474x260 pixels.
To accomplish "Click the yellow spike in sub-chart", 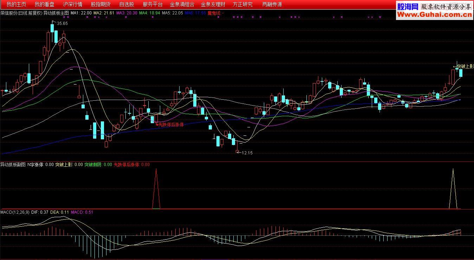I will pos(453,188).
